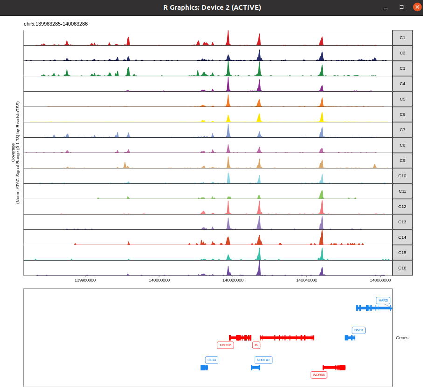Click the Coverage axis title text
Viewport: 423px width, 389px height.
click(x=14, y=154)
